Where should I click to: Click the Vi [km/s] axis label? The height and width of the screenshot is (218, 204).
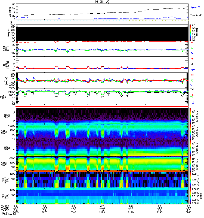[6, 81]
